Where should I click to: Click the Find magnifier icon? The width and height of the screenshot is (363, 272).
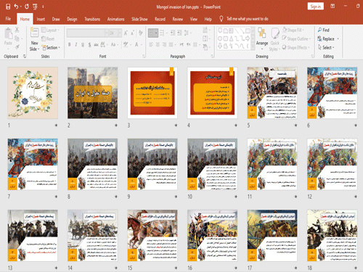coord(320,30)
